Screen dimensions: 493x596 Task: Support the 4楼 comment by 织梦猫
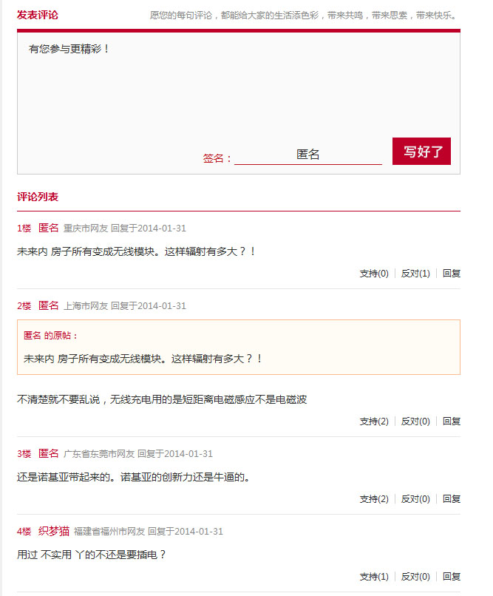pyautogui.click(x=374, y=577)
